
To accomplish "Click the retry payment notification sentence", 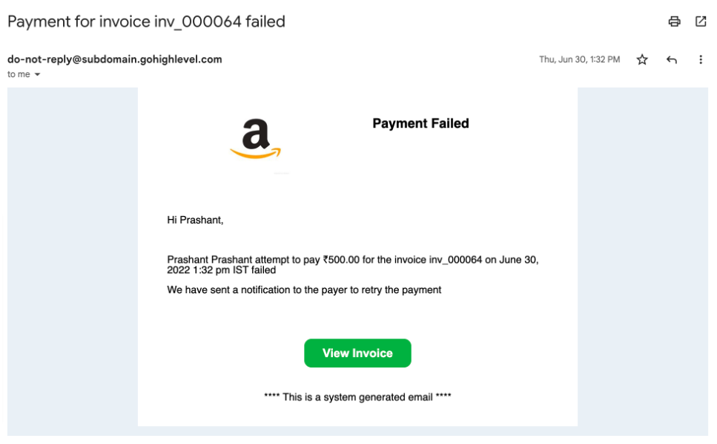I will 304,290.
